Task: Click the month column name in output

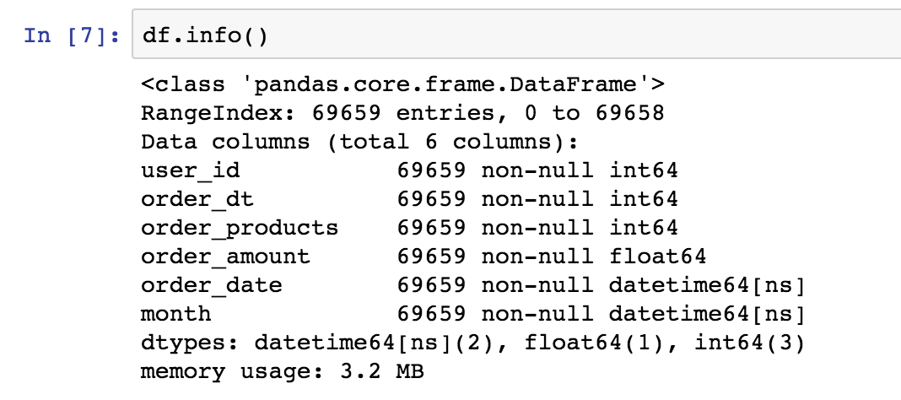Action: click(176, 314)
